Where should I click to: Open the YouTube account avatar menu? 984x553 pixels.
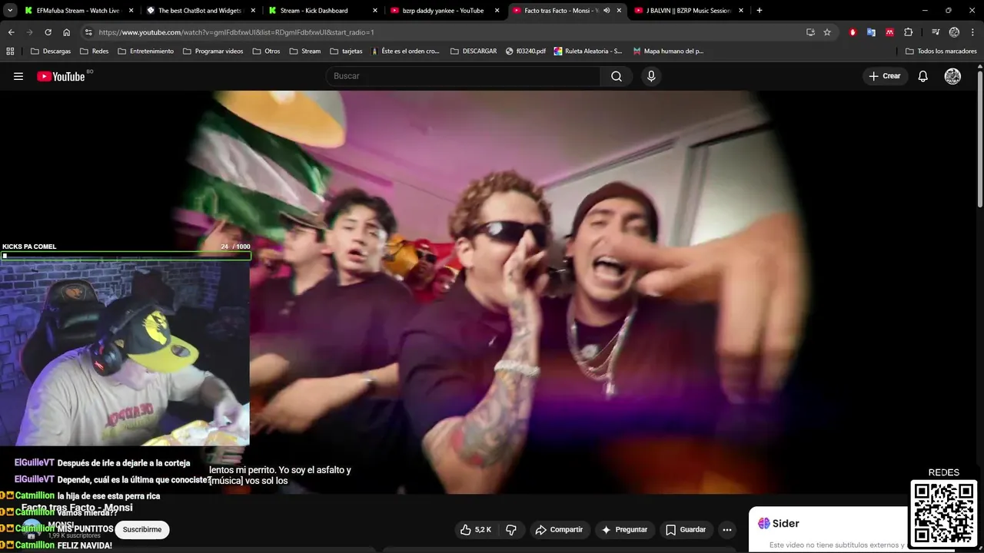(952, 76)
